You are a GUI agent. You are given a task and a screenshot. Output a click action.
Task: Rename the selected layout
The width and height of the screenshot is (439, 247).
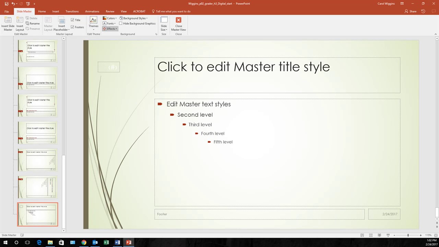point(33,23)
